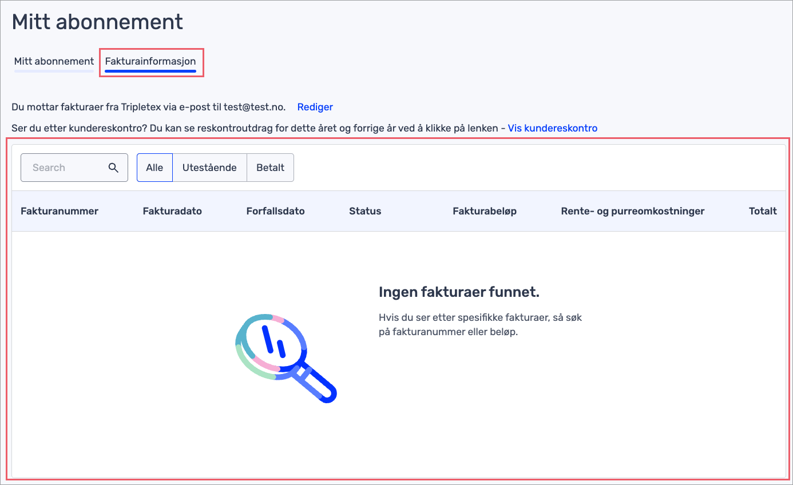This screenshot has height=485, width=793.
Task: Sort by Fakturabeløp column header
Action: pyautogui.click(x=484, y=211)
